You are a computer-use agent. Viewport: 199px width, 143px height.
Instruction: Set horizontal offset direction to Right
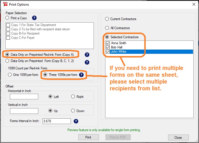click(x=73, y=97)
